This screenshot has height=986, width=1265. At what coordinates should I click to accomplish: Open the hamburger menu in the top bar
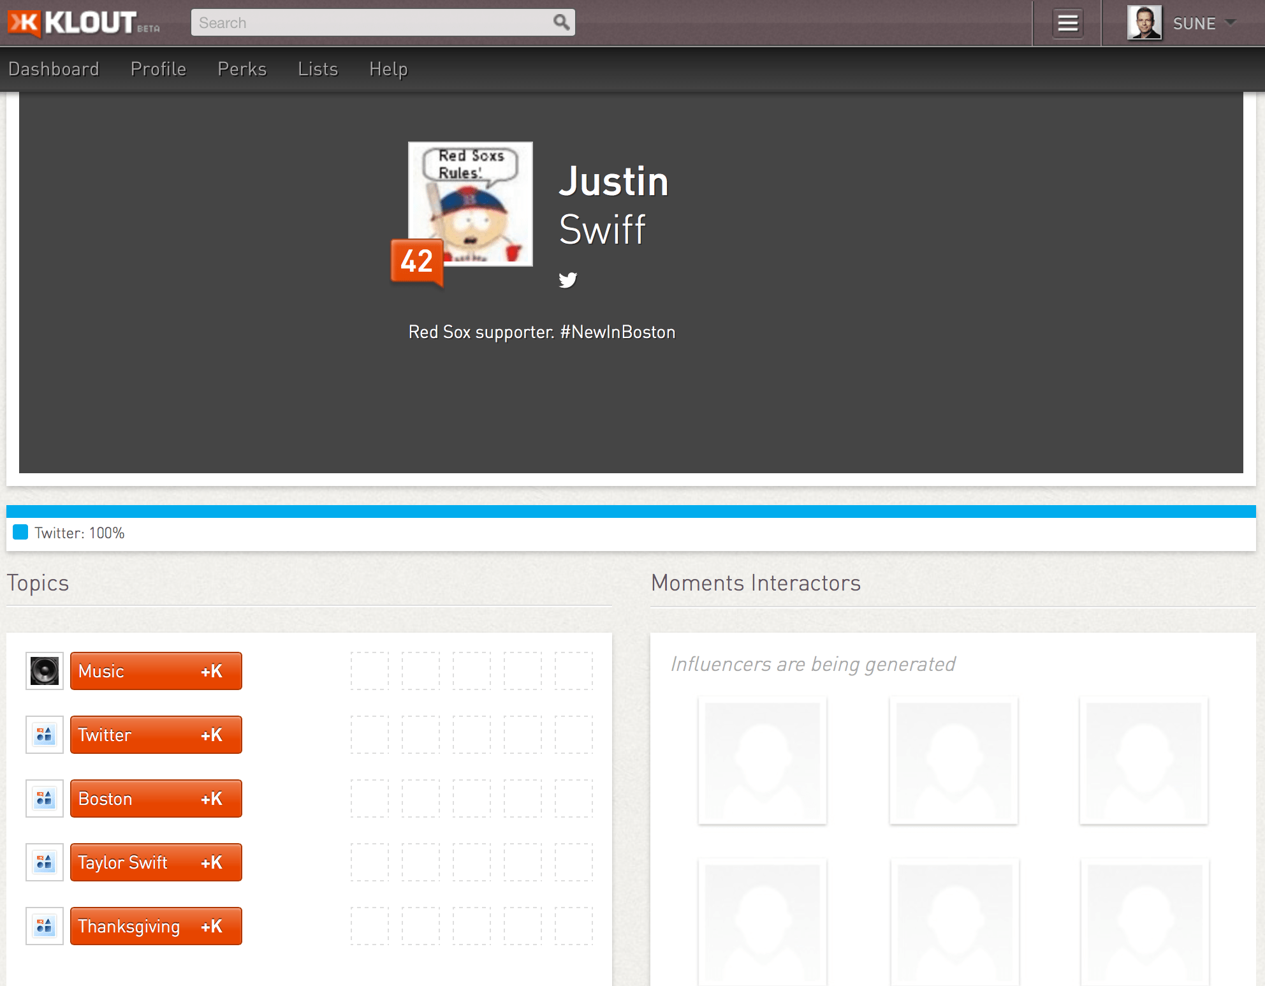tap(1067, 23)
